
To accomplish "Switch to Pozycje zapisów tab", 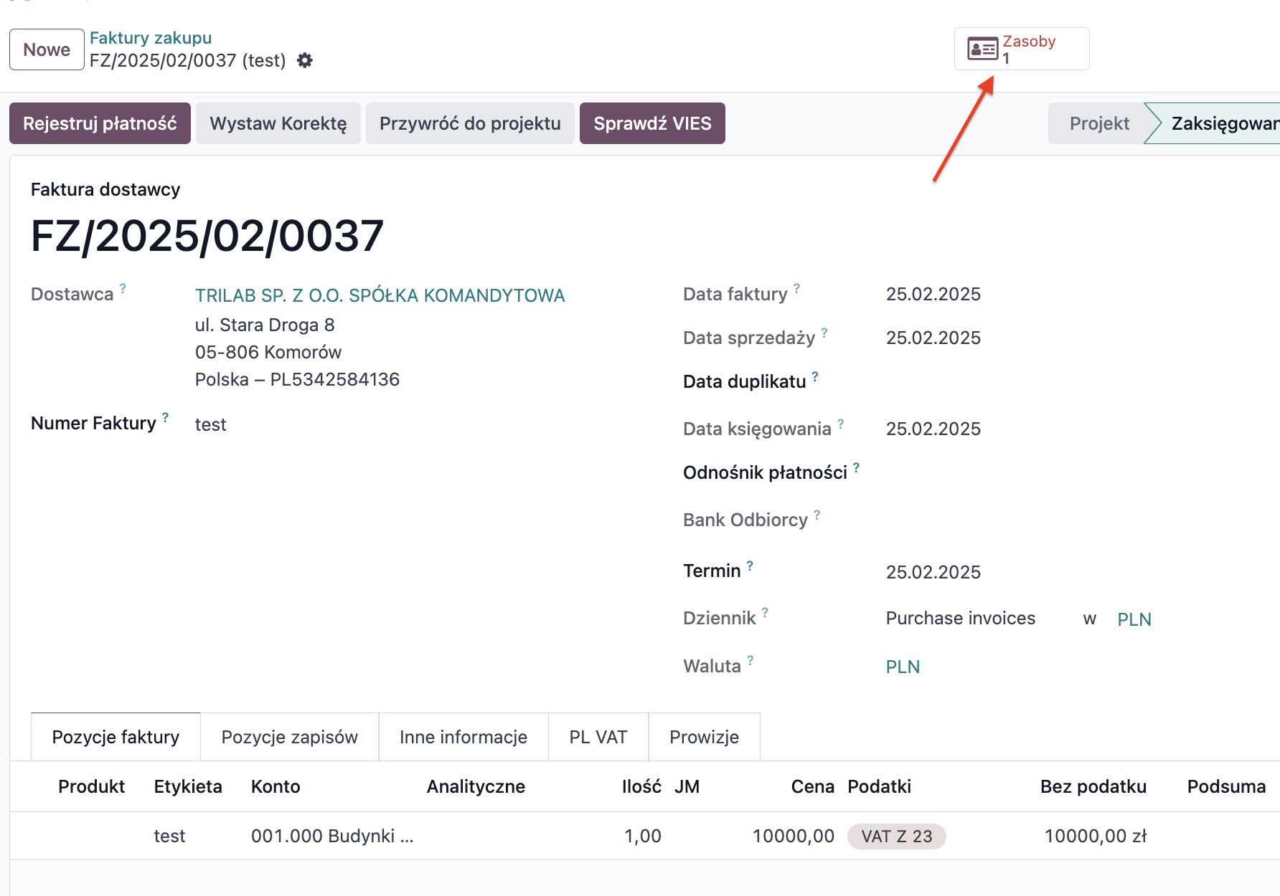I will click(289, 737).
